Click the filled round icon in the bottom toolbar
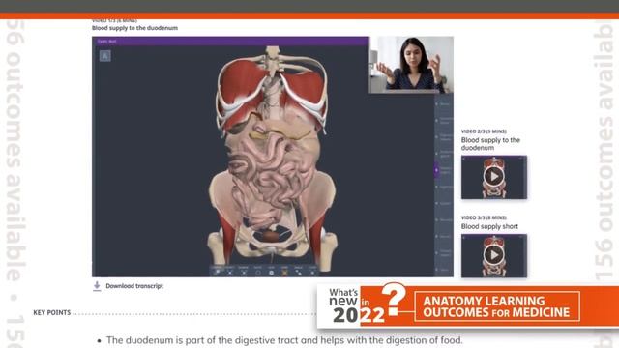The height and width of the screenshot is (348, 619). [x=271, y=273]
